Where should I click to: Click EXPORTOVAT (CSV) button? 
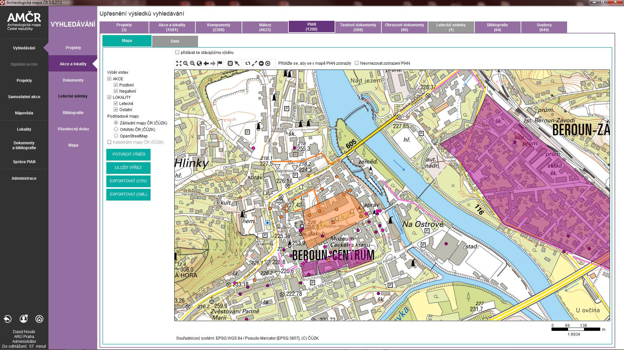128,181
